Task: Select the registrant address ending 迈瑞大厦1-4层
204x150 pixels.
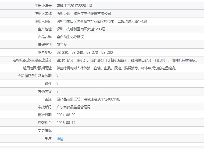Action: click(x=102, y=21)
